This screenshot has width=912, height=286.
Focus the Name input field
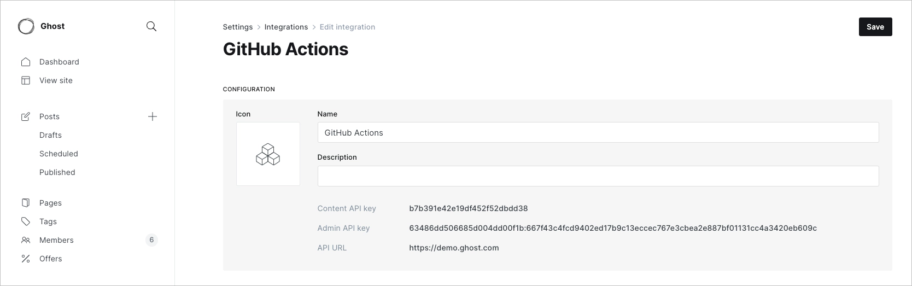click(598, 132)
